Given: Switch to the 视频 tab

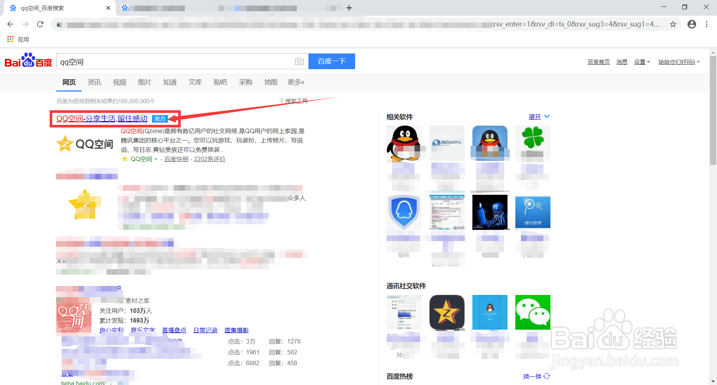Looking at the screenshot, I should pos(119,82).
